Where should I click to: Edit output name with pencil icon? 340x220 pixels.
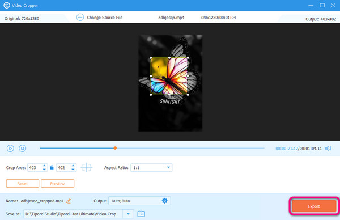[69, 201]
